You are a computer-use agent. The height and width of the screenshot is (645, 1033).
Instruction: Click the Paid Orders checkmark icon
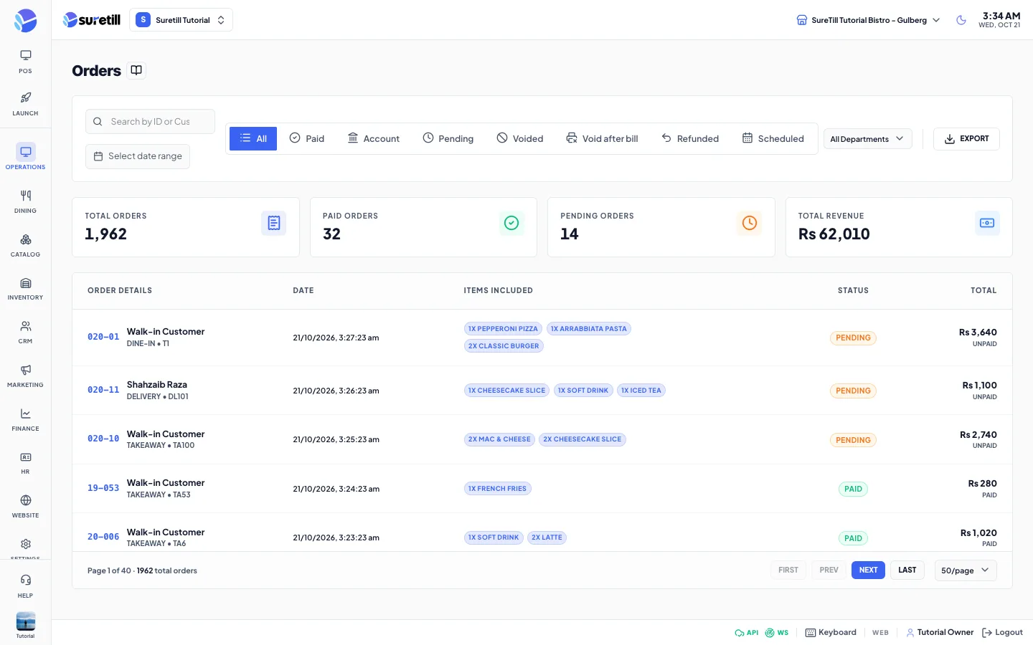511,223
